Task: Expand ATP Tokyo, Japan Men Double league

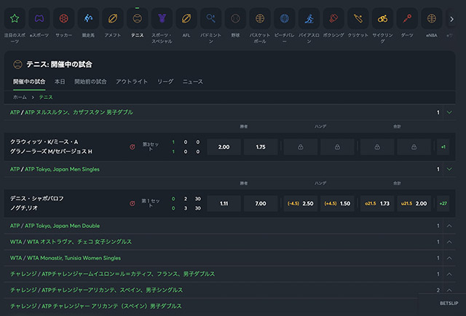Action: coord(449,226)
